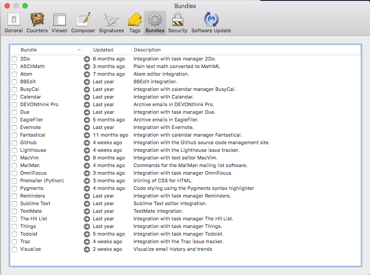Click "Archive emails in DEVONthink Pro." description

coord(174,104)
